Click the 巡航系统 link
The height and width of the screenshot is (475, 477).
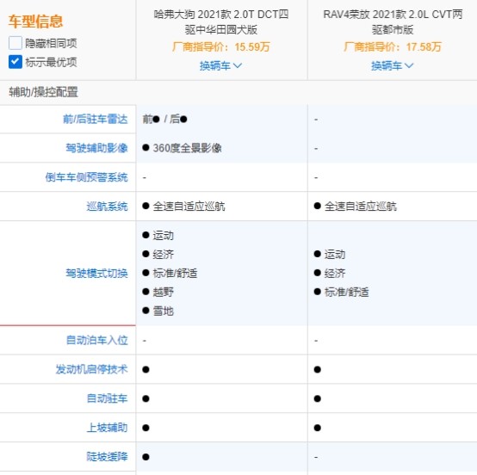click(x=107, y=207)
